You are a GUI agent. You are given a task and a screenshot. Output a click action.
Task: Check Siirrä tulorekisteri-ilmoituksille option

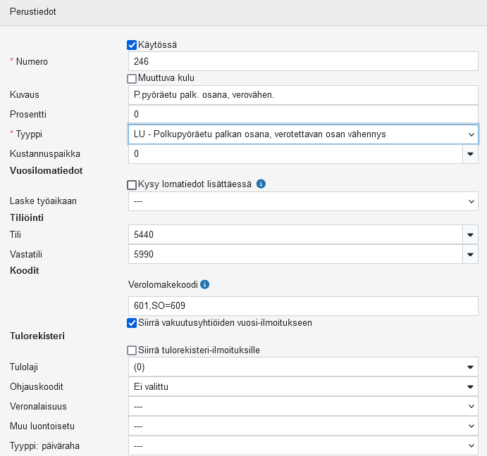point(132,350)
